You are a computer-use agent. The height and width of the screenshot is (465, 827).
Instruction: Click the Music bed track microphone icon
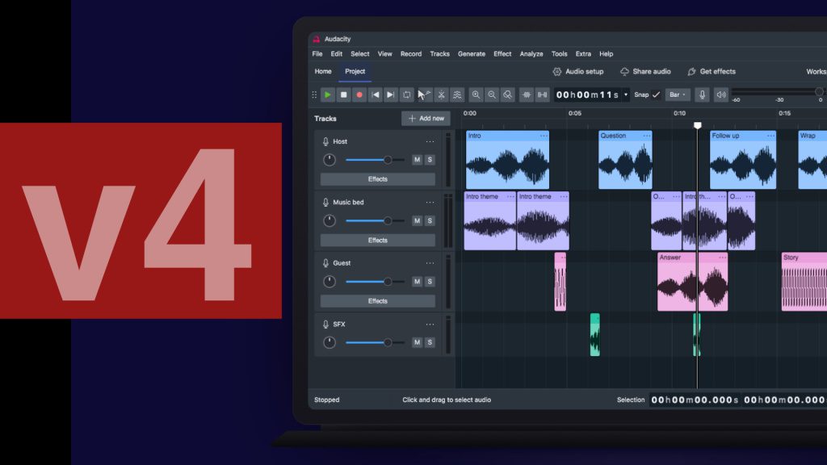[x=325, y=203]
